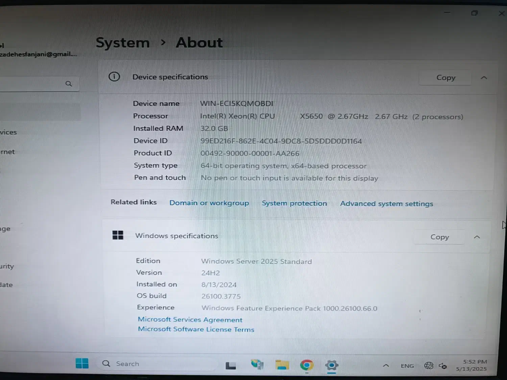
Task: Click the Product ID label
Action: [153, 153]
